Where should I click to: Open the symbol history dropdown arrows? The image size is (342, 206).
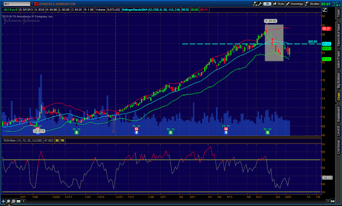coord(32,4)
